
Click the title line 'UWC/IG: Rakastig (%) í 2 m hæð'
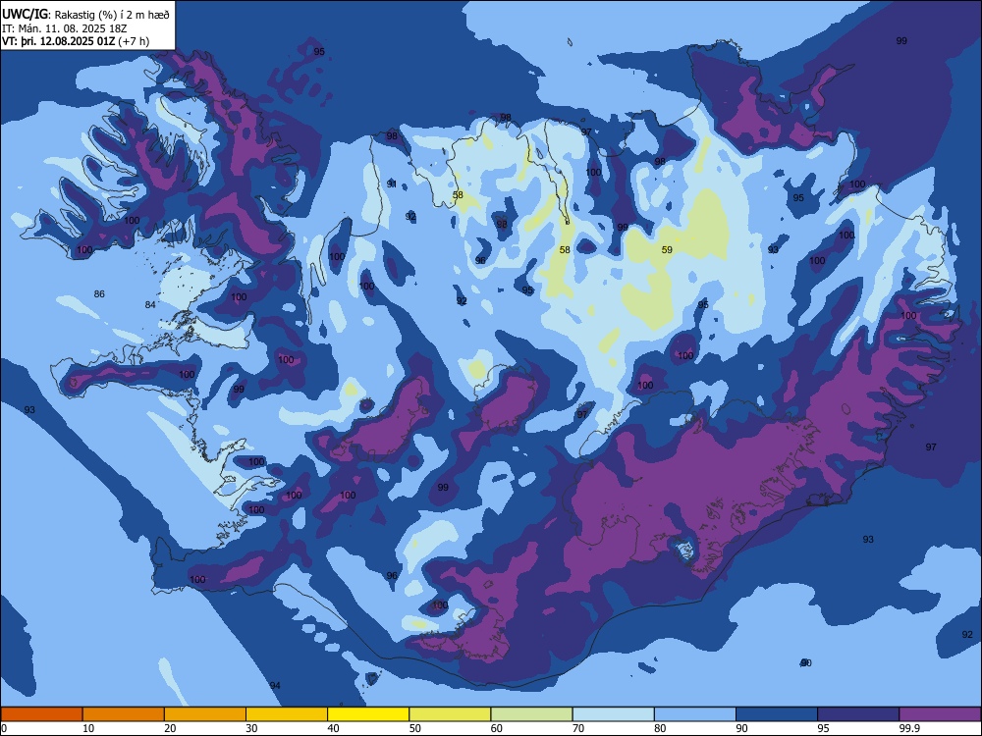coord(85,15)
